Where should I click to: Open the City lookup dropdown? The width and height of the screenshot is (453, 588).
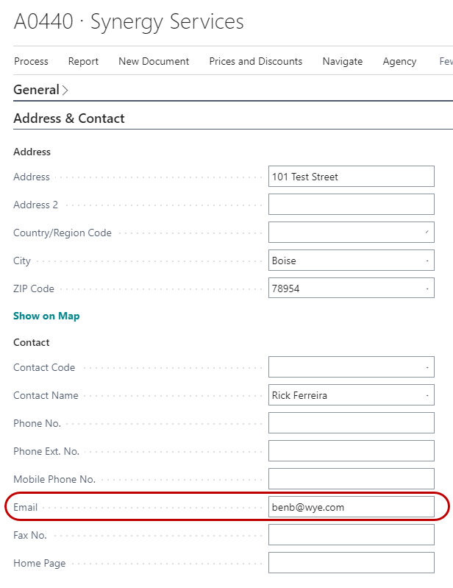point(427,261)
